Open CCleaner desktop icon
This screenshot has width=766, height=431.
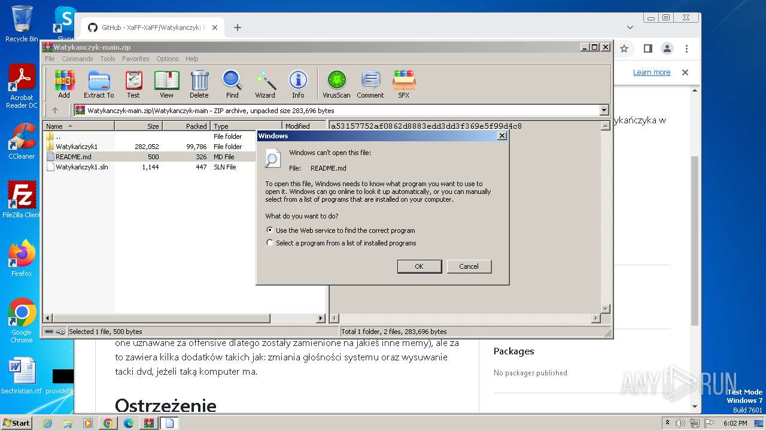click(x=22, y=141)
